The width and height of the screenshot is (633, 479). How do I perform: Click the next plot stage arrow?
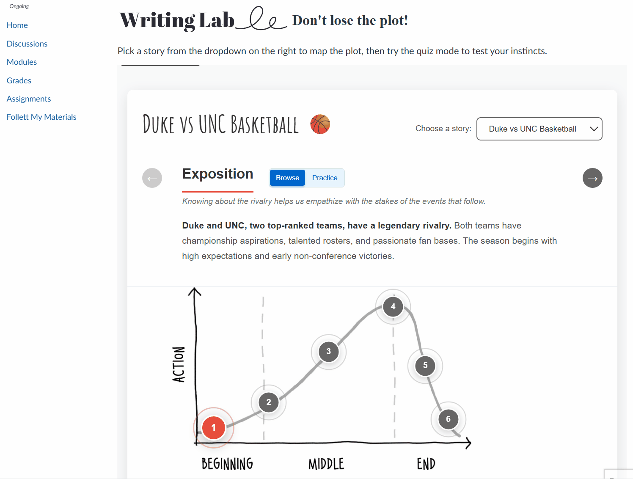[x=592, y=178]
